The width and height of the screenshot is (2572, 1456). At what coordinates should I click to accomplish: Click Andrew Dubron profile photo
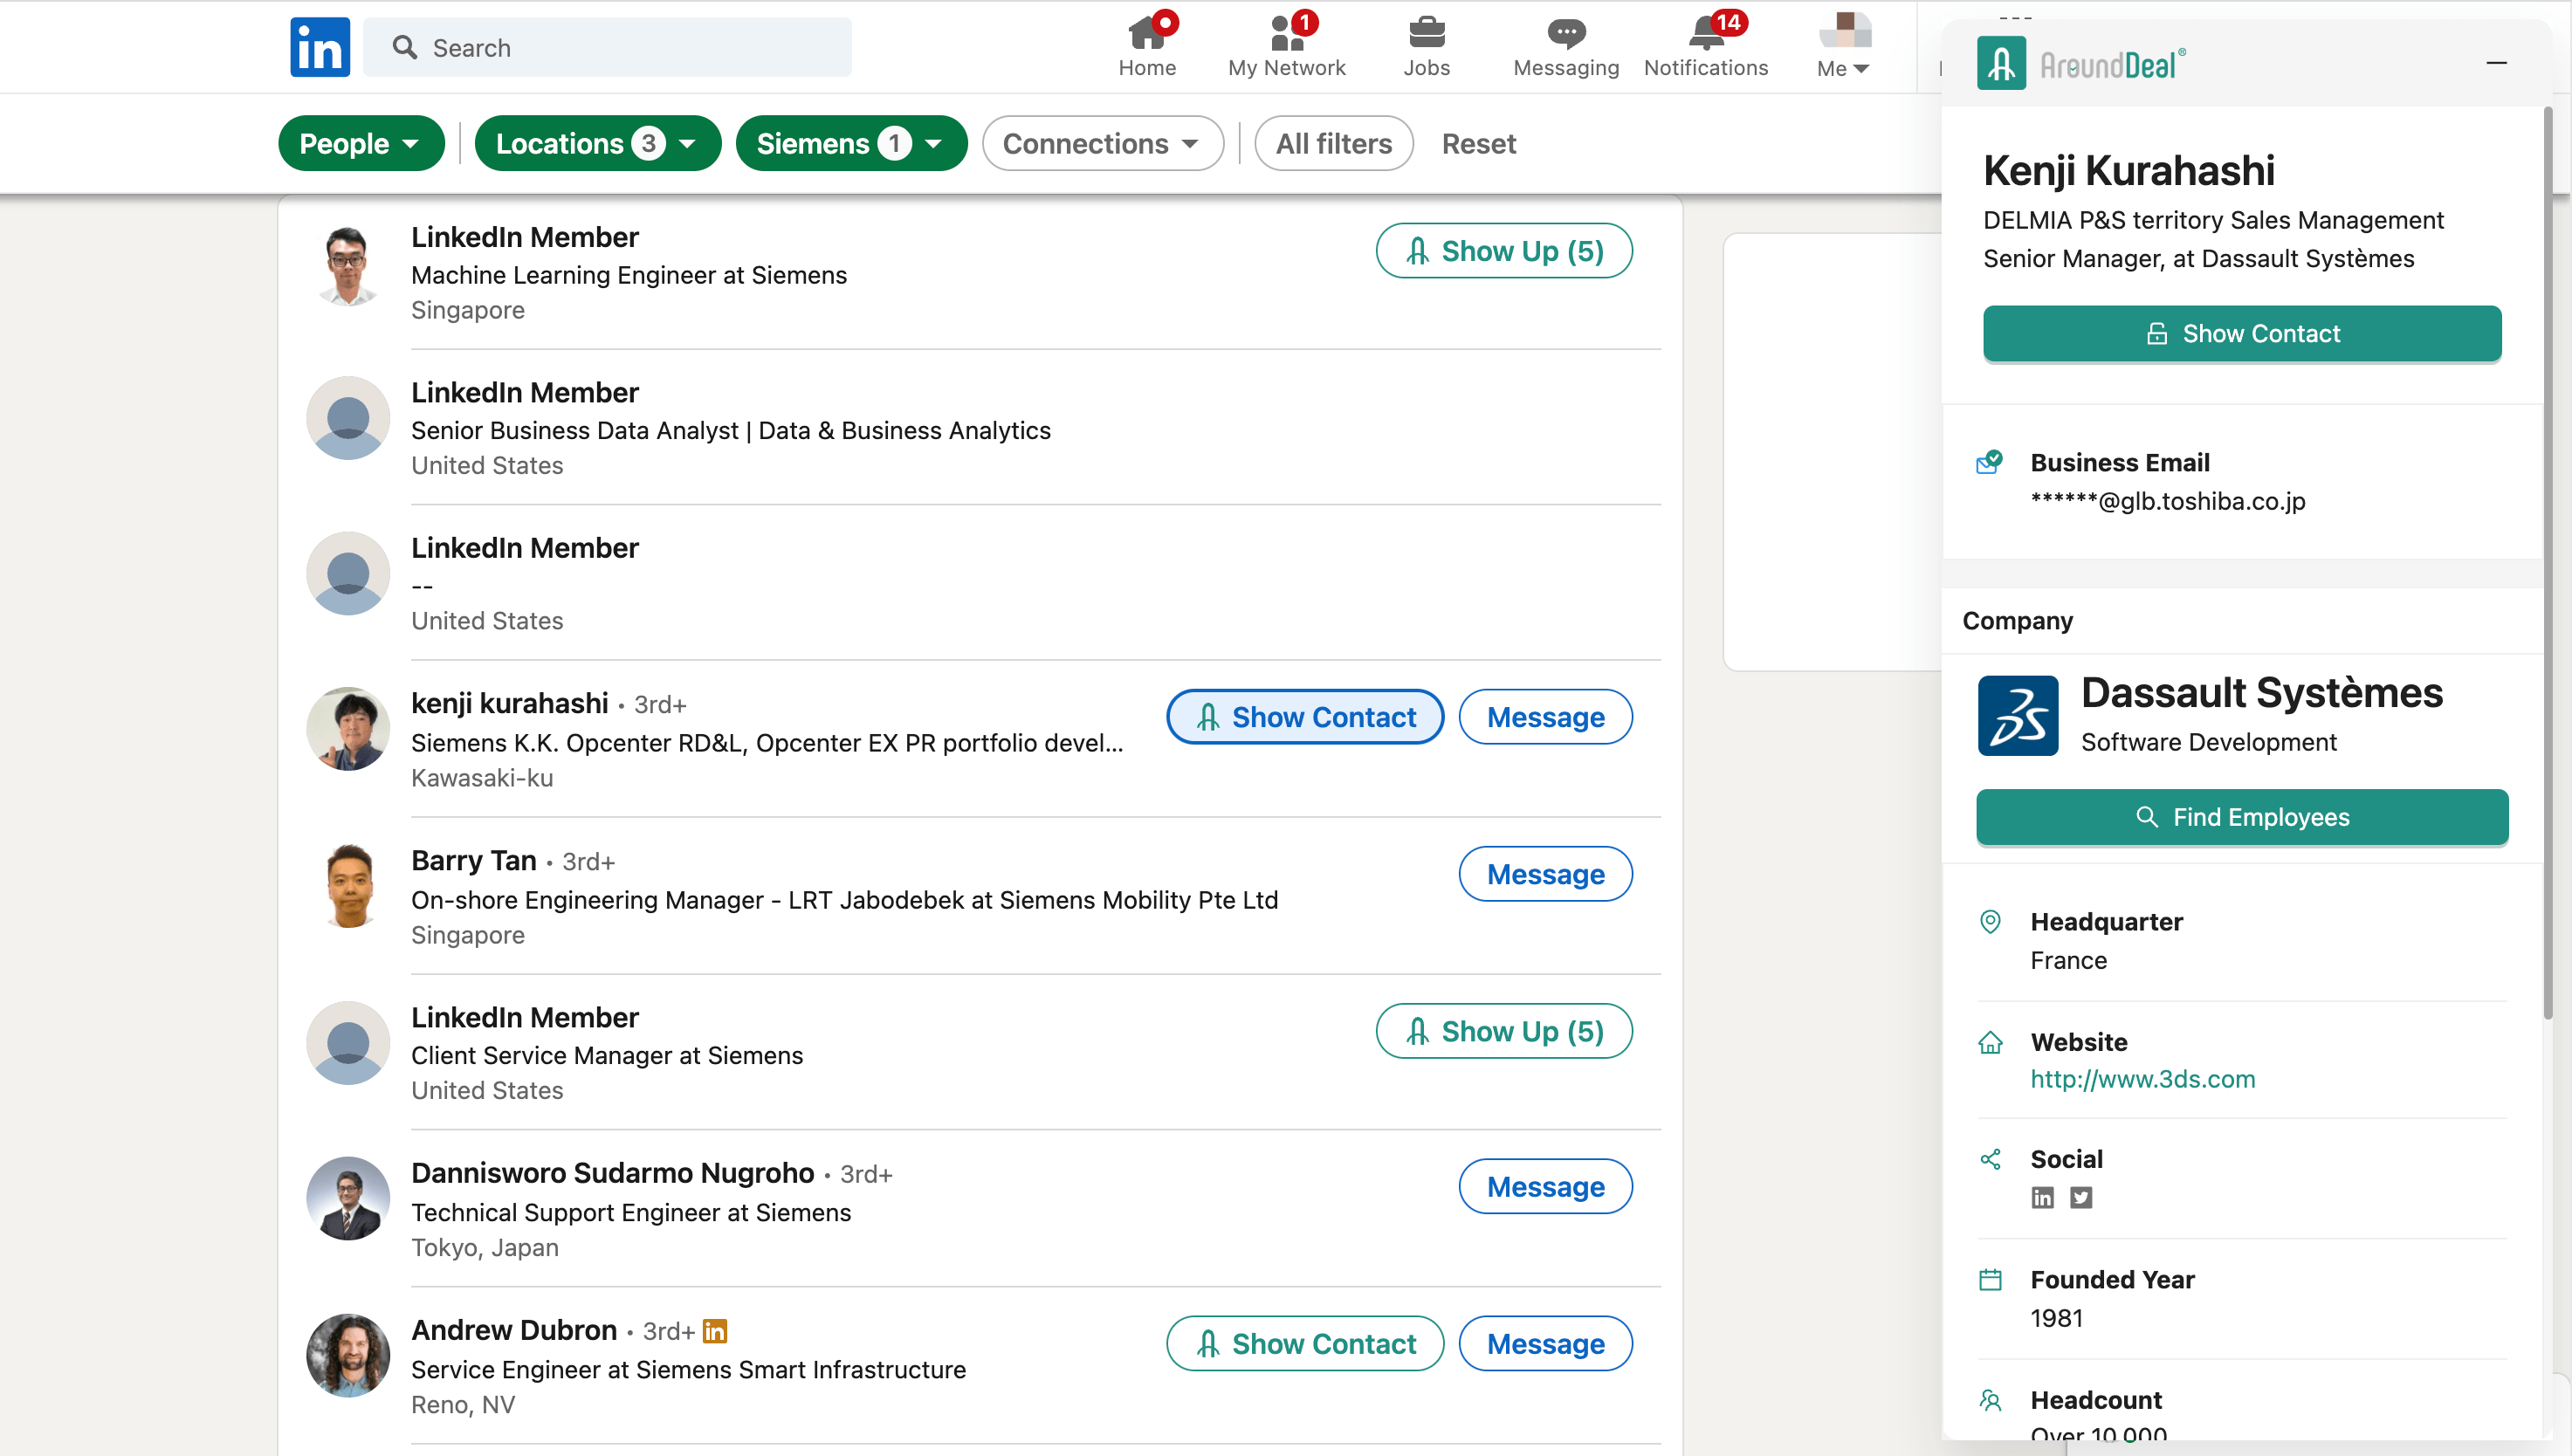(347, 1356)
